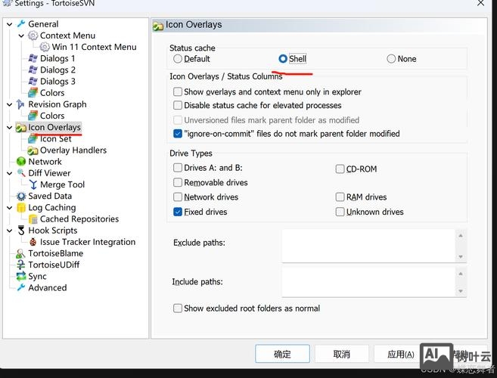Click the Saved Data icon
Screen dimensions: 497x378
tap(21, 196)
